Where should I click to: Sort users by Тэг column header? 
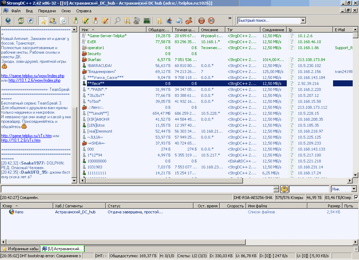(x=243, y=30)
